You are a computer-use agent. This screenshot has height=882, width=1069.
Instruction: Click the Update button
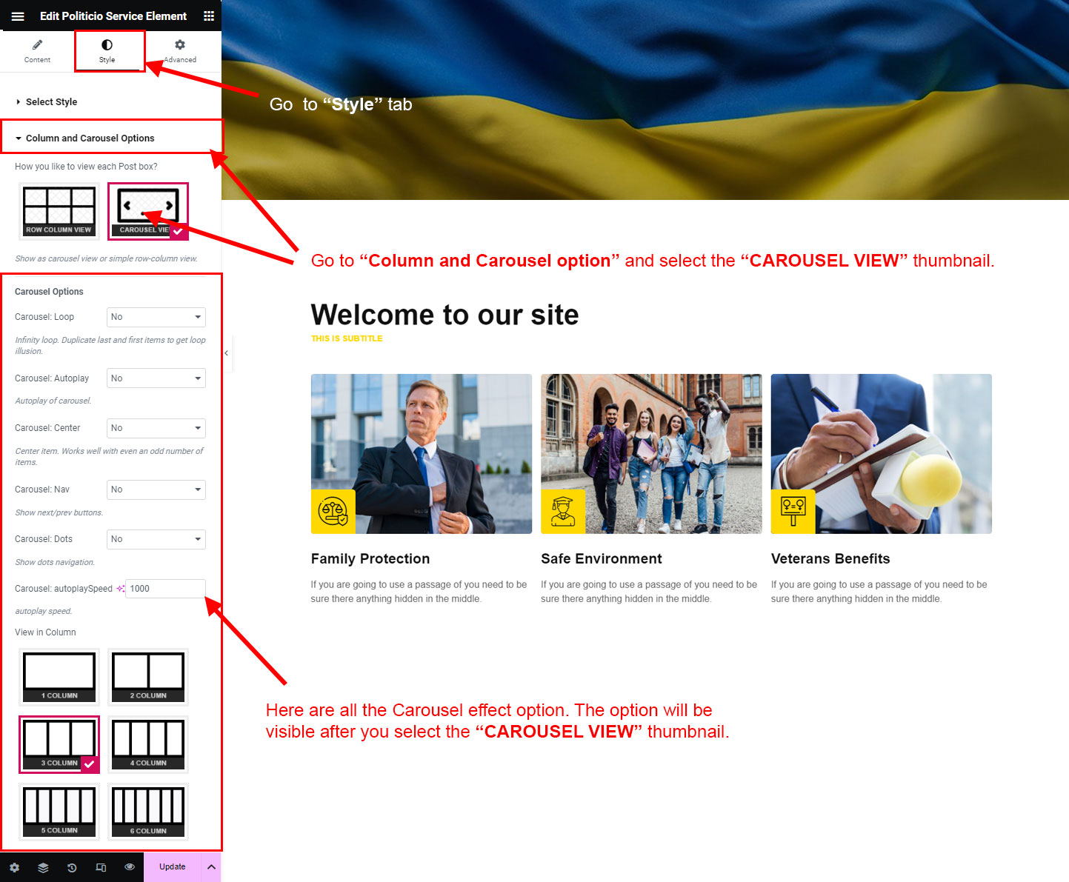click(173, 867)
